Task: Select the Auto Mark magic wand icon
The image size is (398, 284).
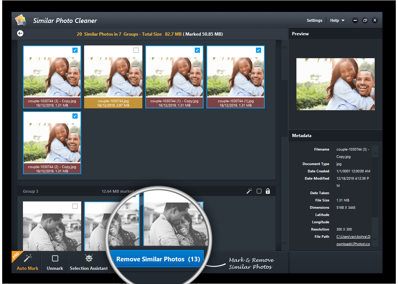Action: pos(27,258)
